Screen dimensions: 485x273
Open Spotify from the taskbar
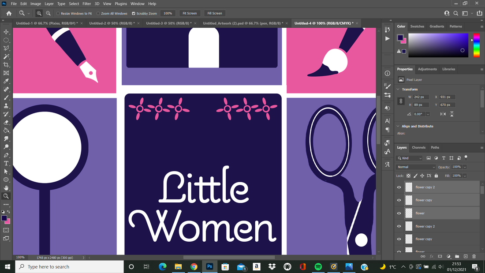click(318, 267)
